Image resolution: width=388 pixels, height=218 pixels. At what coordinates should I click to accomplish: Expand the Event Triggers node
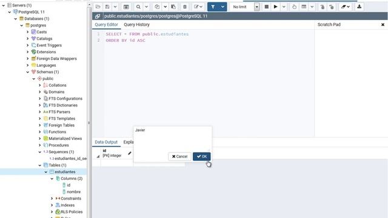[x=28, y=45]
